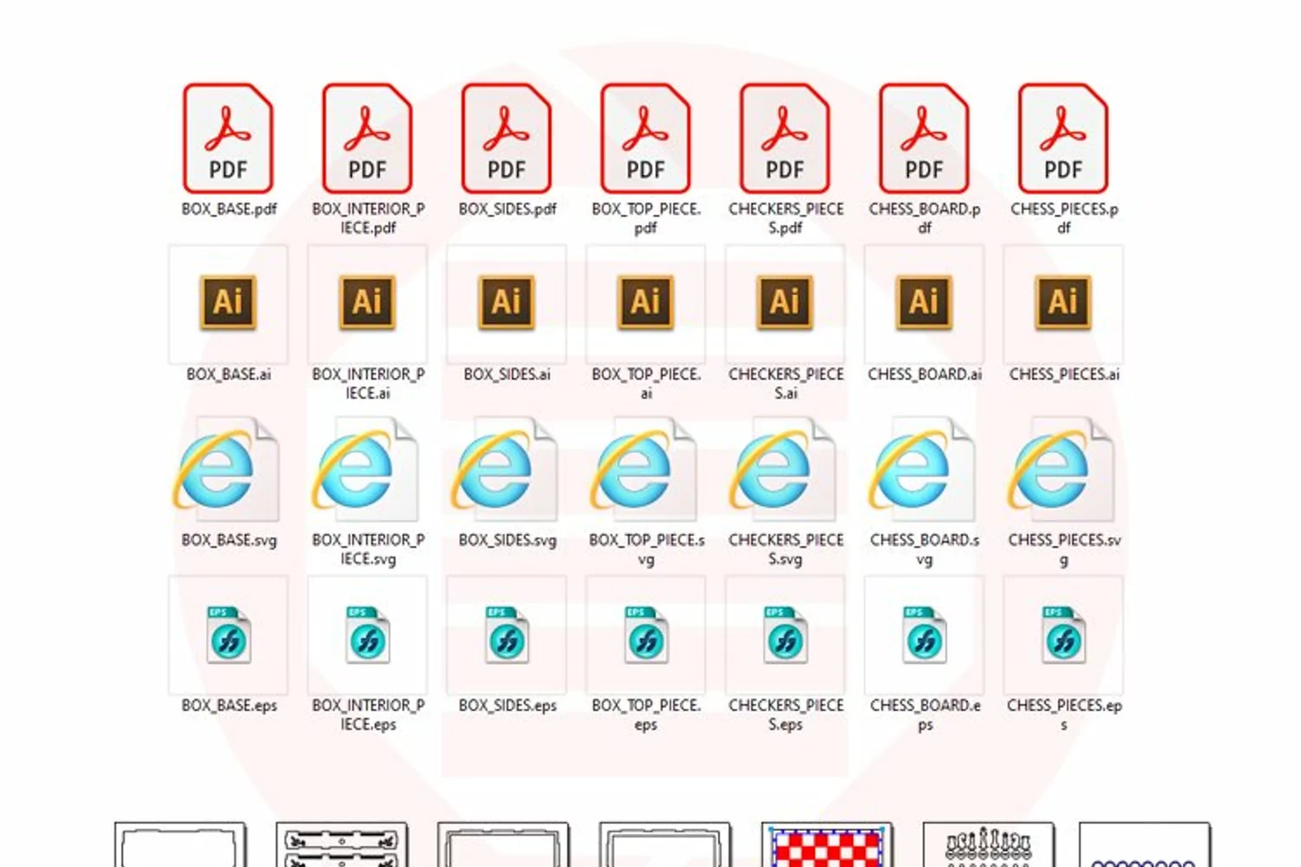Image resolution: width=1301 pixels, height=867 pixels.
Task: Click the BOX_SIDES.pdf PDF icon
Action: (x=507, y=138)
